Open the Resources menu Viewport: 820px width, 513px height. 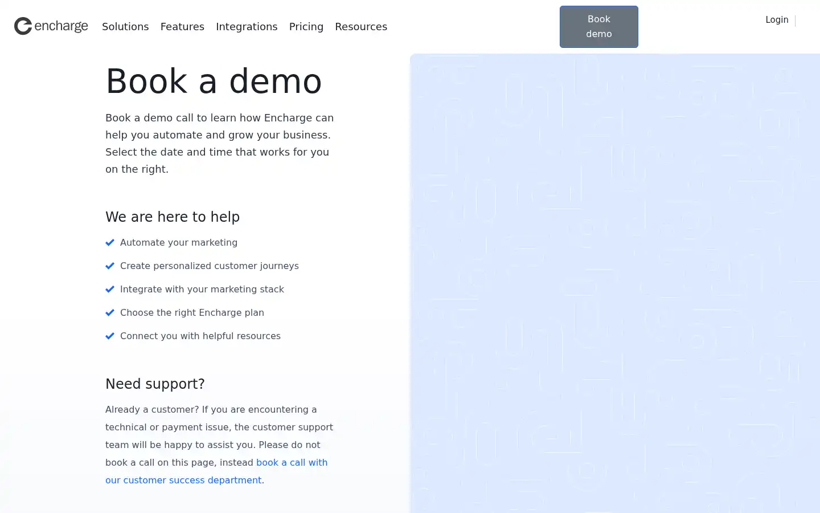pos(361,27)
